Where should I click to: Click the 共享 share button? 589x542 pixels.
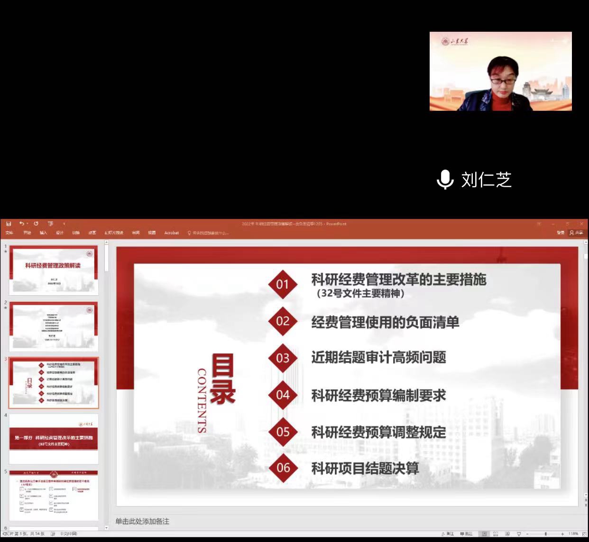(x=577, y=233)
